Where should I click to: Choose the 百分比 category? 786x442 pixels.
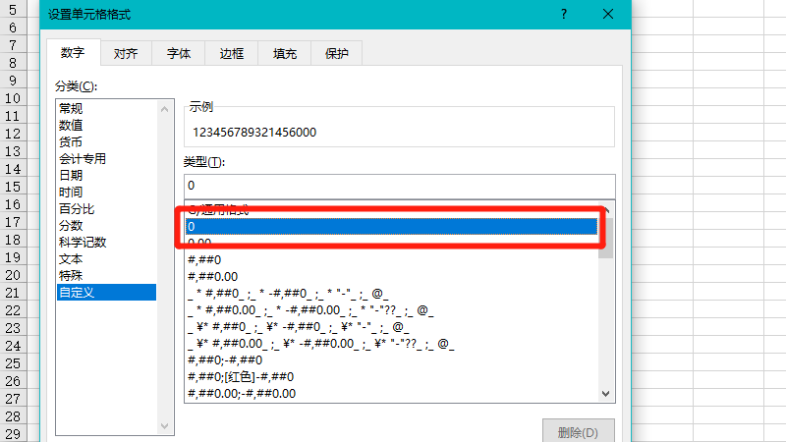click(77, 209)
